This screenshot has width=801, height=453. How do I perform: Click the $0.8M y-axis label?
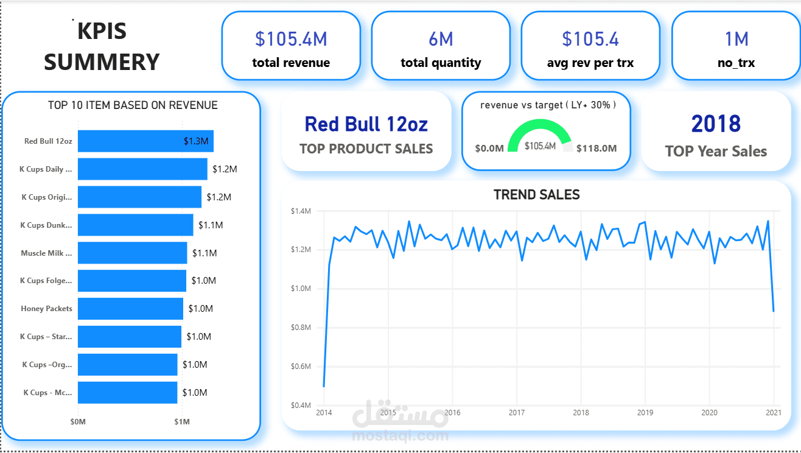[299, 328]
